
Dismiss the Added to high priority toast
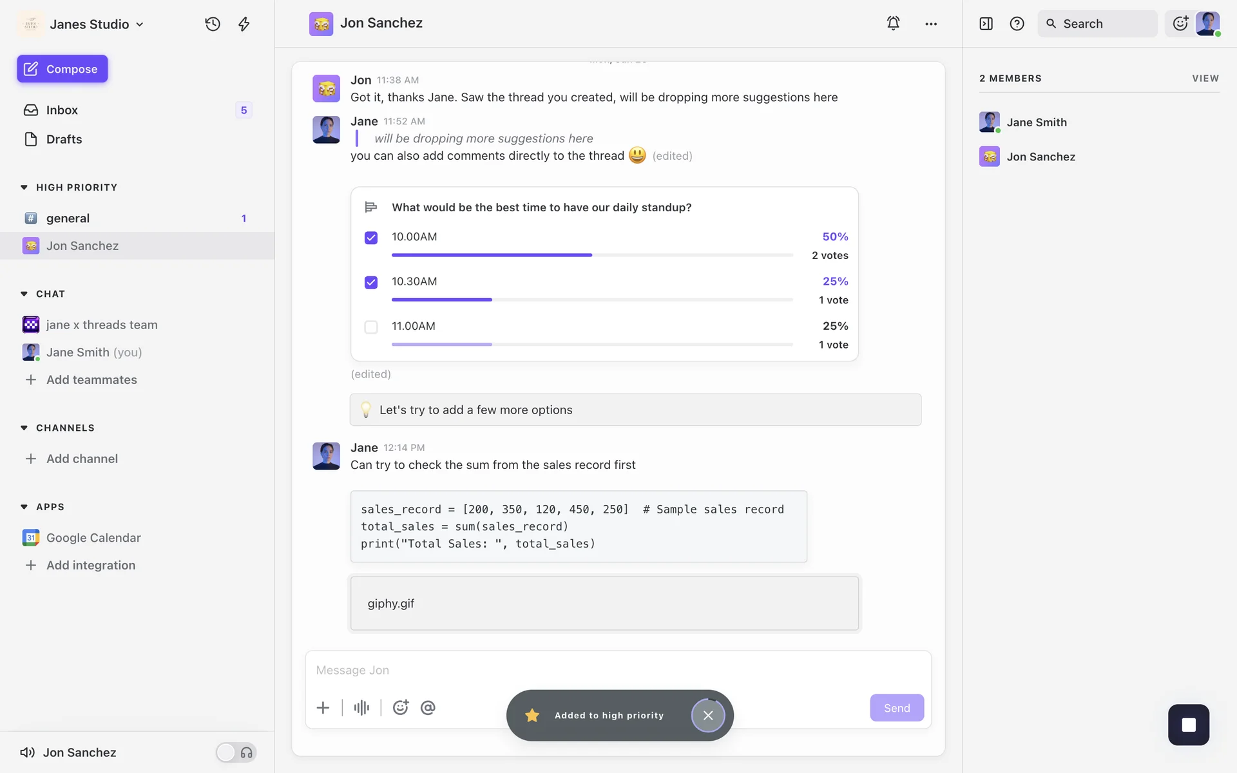pyautogui.click(x=708, y=715)
